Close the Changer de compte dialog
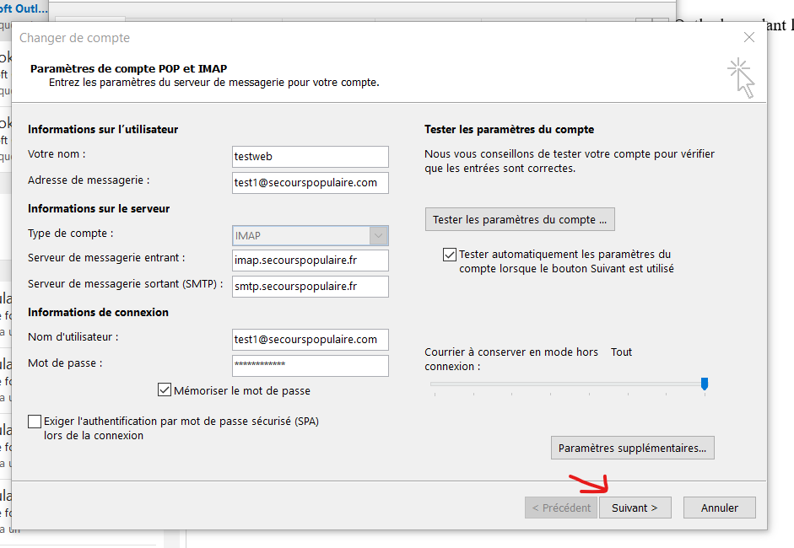 point(748,37)
